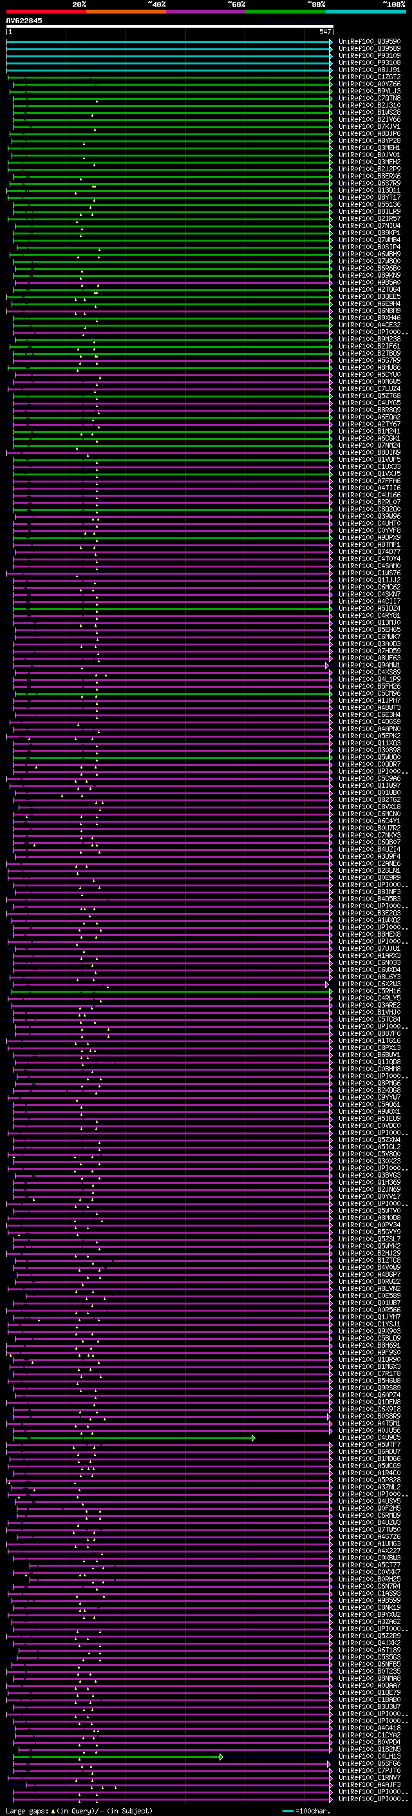This screenshot has height=1816, width=412.
Task: Select label UniRef100_Q8YT17
Action: (369, 197)
